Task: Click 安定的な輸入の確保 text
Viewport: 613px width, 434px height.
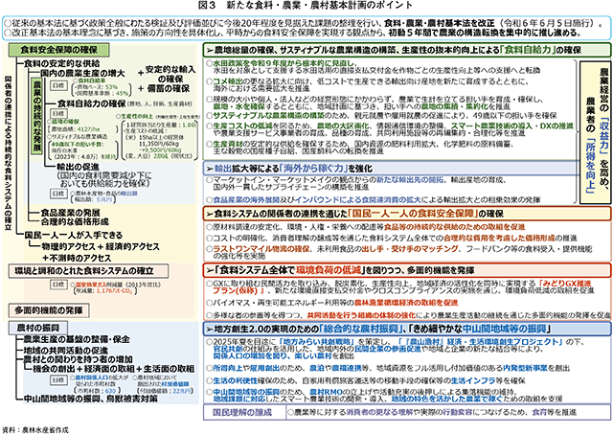Action: tap(170, 74)
